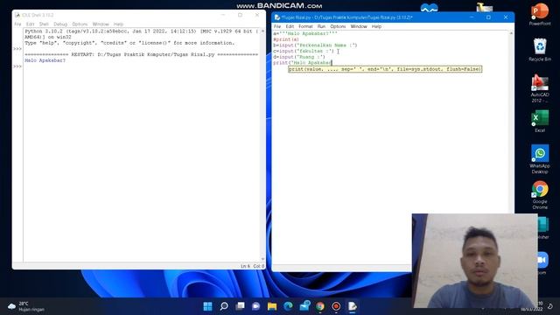This screenshot has width=560, height=315.
Task: Click first line a='''Halo Apakabar?'''
Action: coord(305,33)
